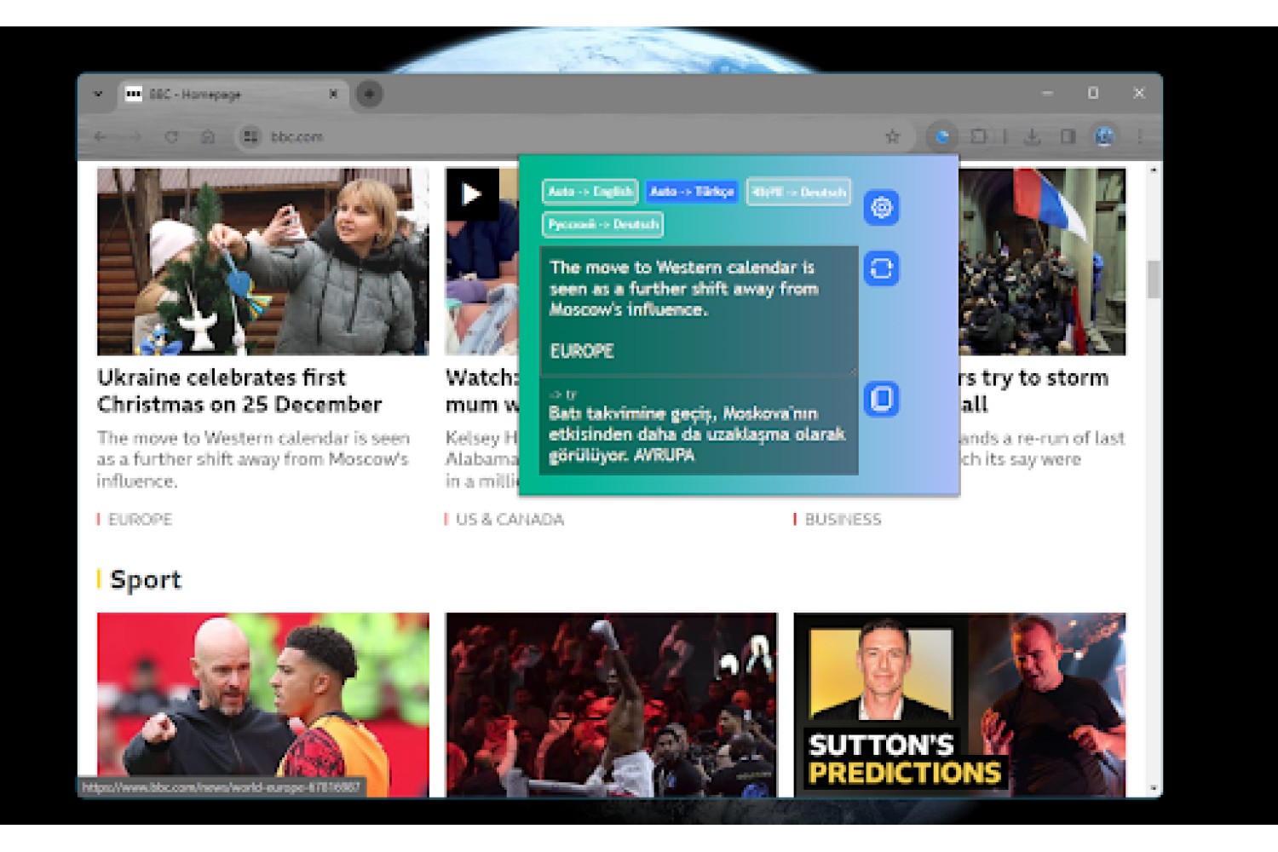The width and height of the screenshot is (1278, 852).
Task: Open the Sport section heading
Action: [x=146, y=579]
